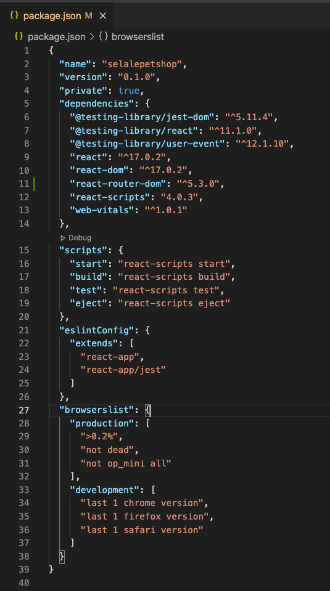Click the "0.1.0" version value

[x=137, y=77]
